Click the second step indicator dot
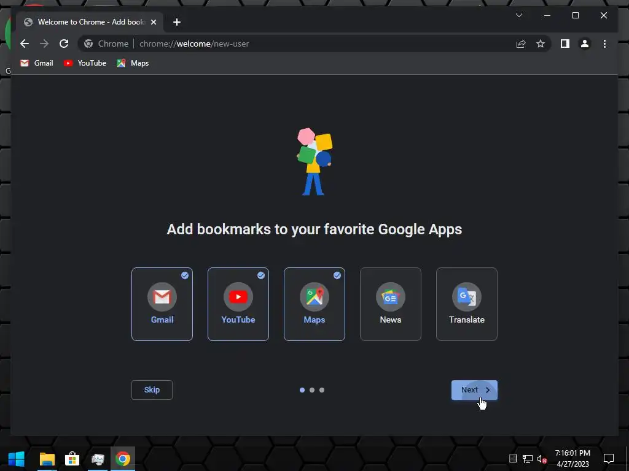 [312, 389]
